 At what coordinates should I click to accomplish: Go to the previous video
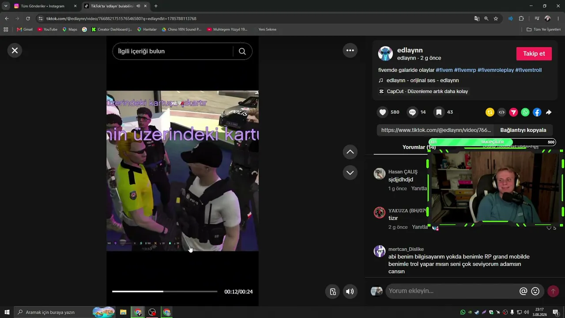click(x=350, y=152)
